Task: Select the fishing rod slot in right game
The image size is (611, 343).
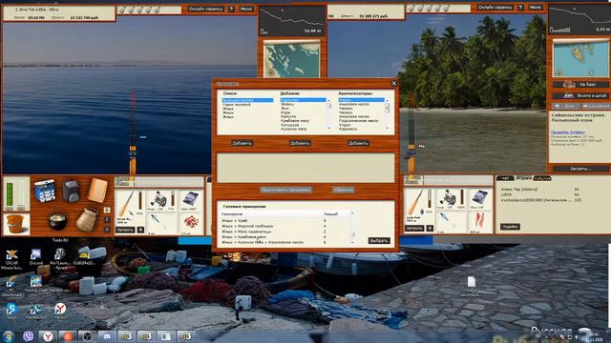Action: pyautogui.click(x=418, y=206)
